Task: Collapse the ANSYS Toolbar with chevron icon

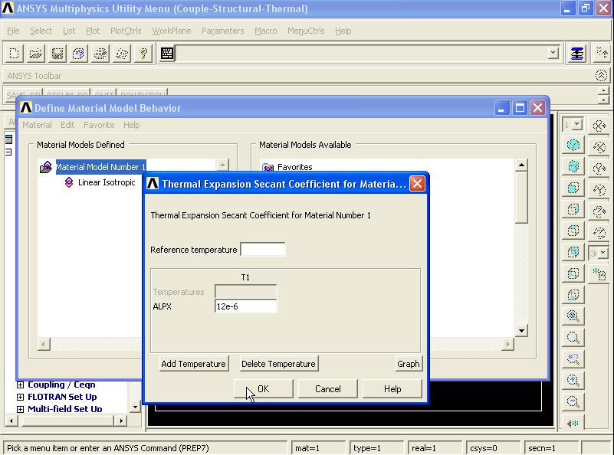Action: click(x=601, y=75)
